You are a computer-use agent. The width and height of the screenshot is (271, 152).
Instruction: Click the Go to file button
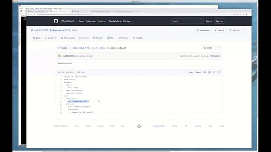coord(208,48)
